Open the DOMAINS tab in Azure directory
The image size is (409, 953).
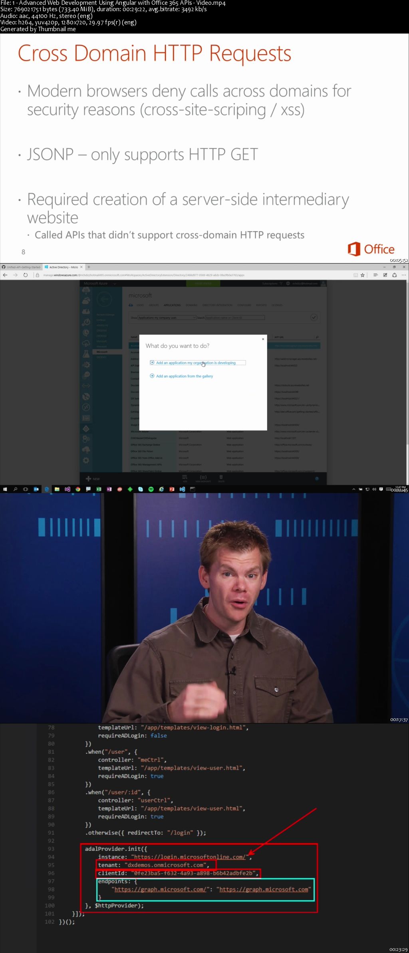191,305
